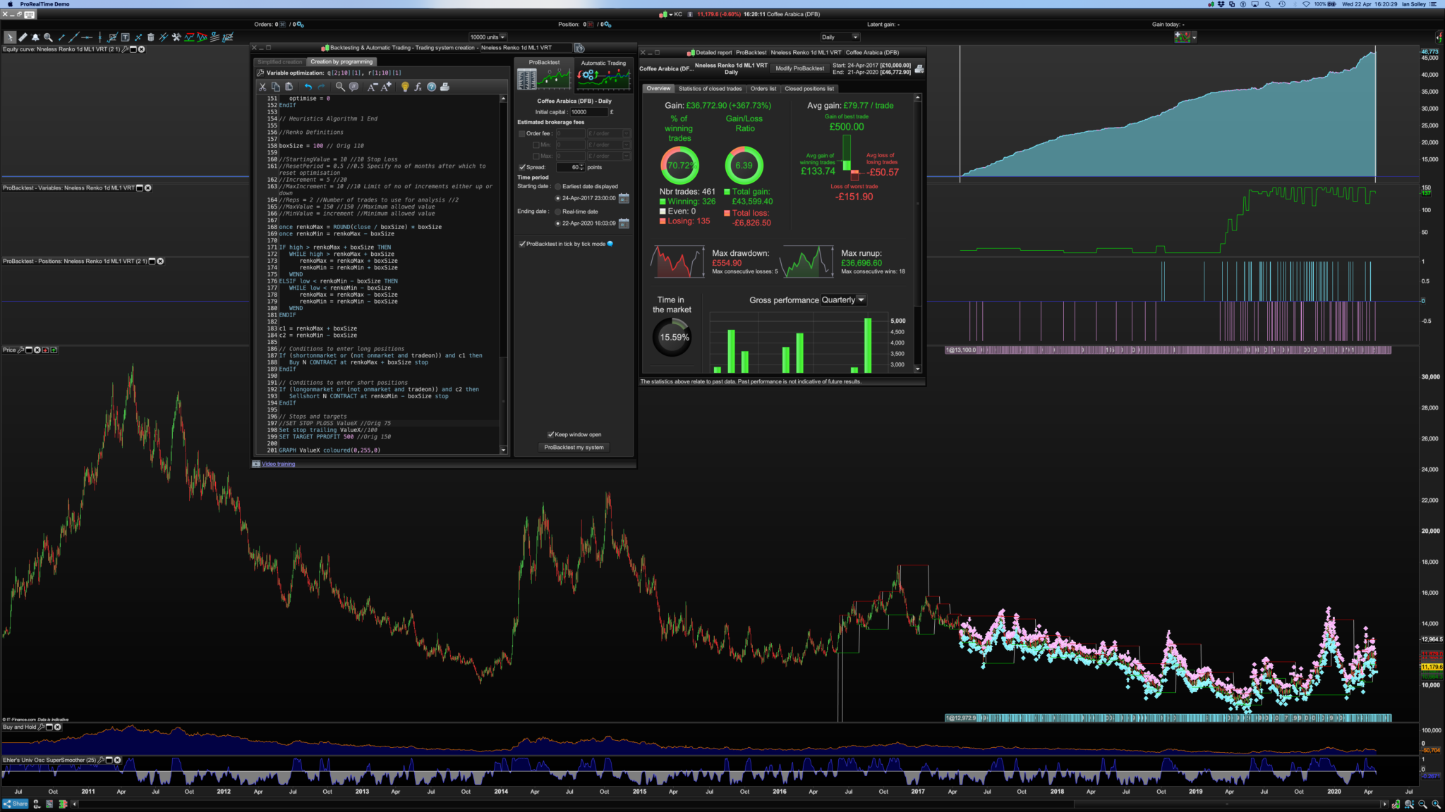
Task: Click the print icon in code editor
Action: [x=445, y=87]
